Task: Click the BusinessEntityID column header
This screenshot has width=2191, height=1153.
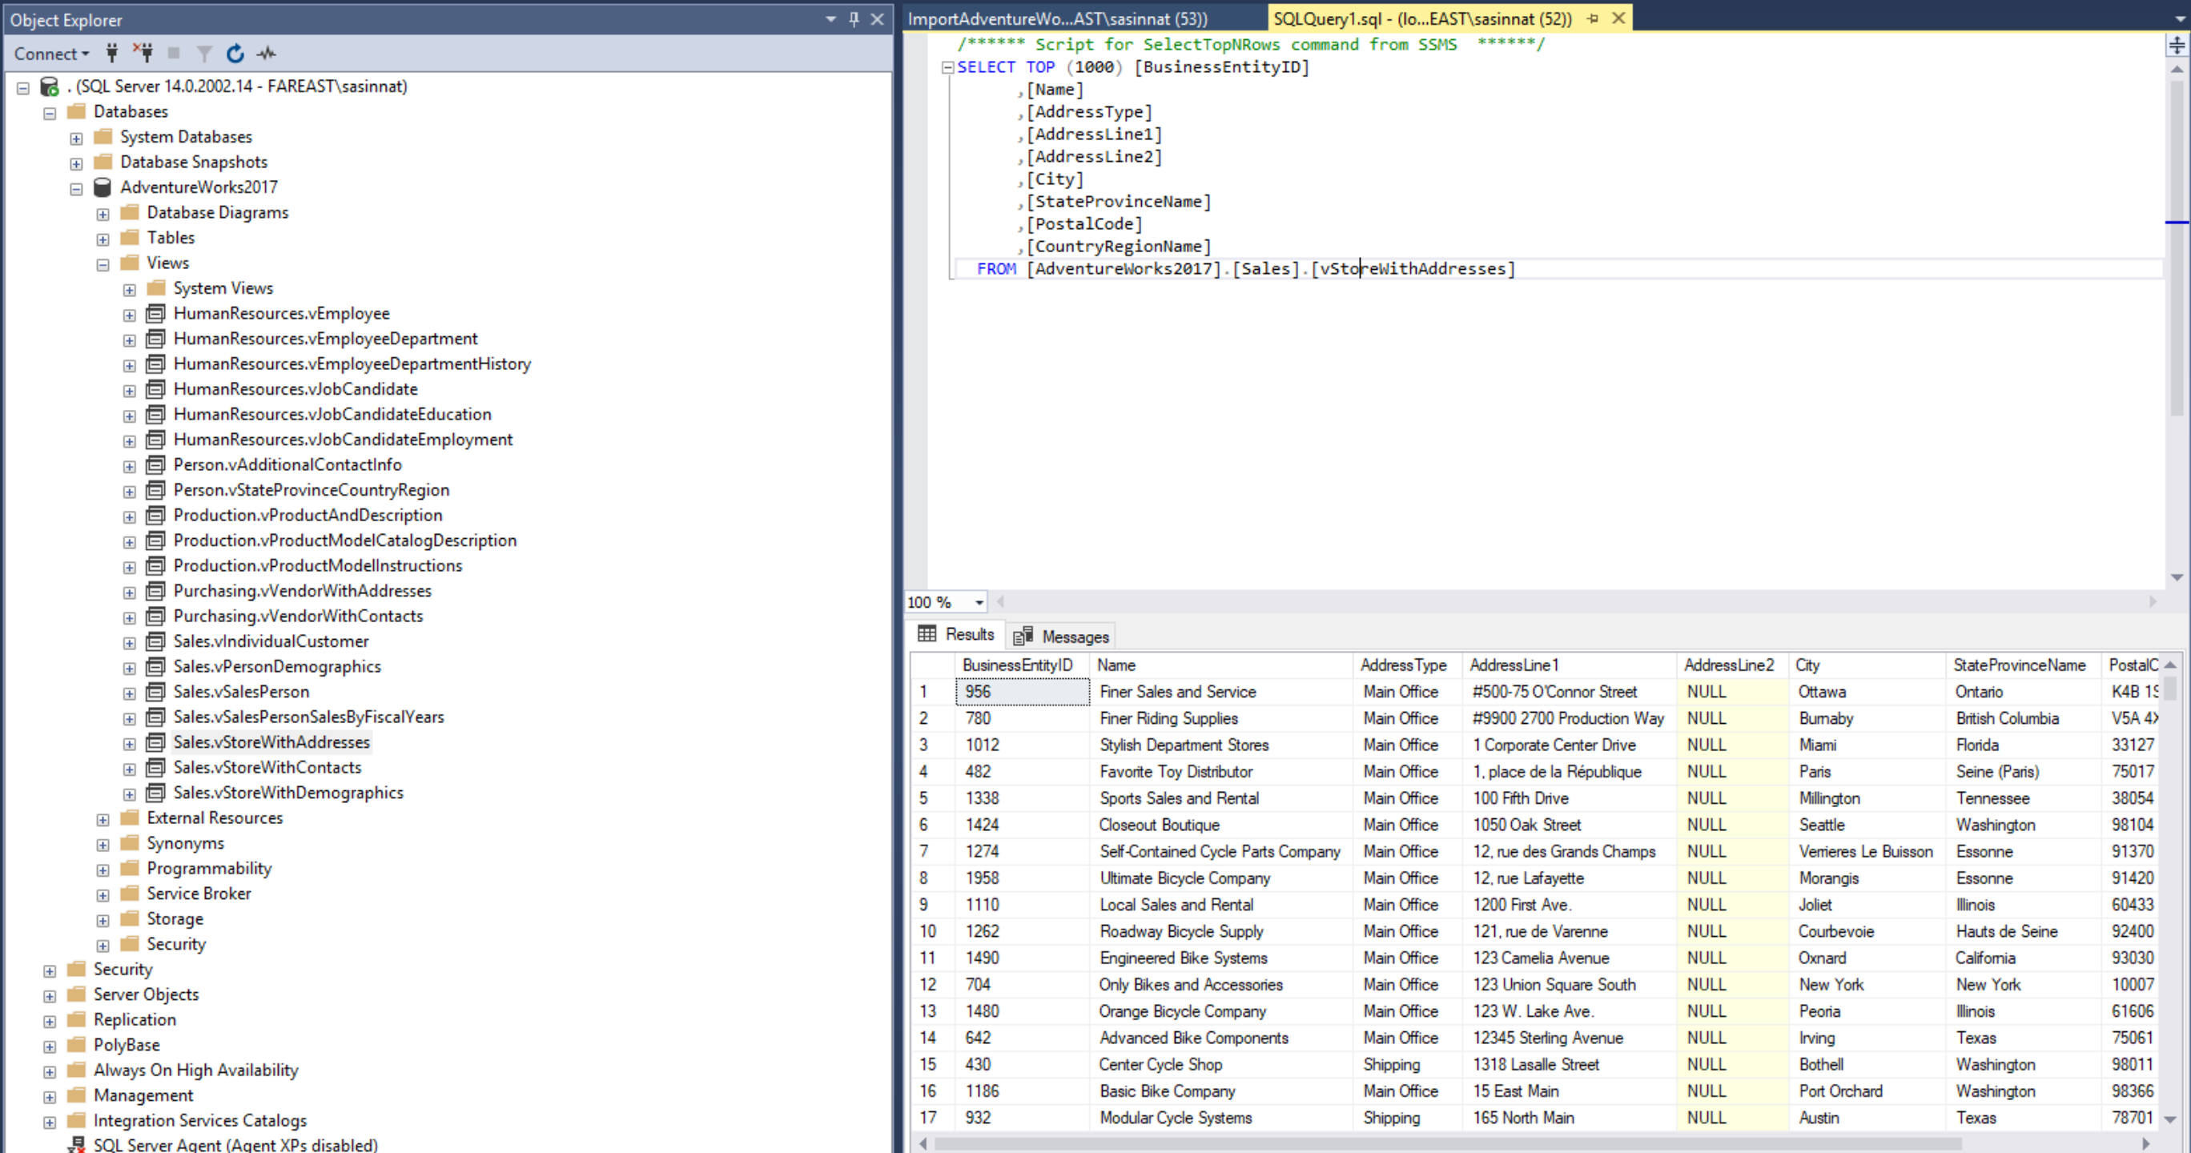Action: (1023, 665)
